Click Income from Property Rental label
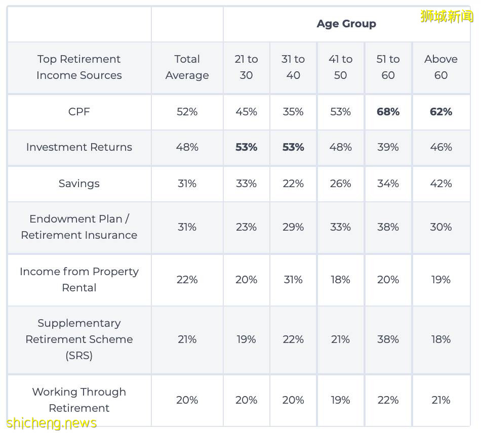481x433 pixels. point(79,280)
